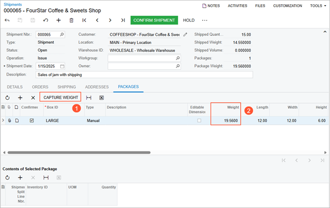The height and width of the screenshot is (208, 330).
Task: Collapse the shipment summary panel
Action: click(x=325, y=32)
